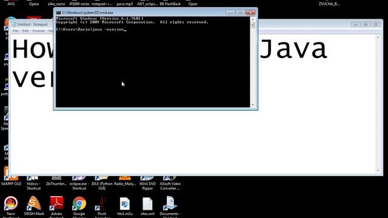Select the AVG desktop label
This screenshot has height=218, width=388.
[x=11, y=4]
